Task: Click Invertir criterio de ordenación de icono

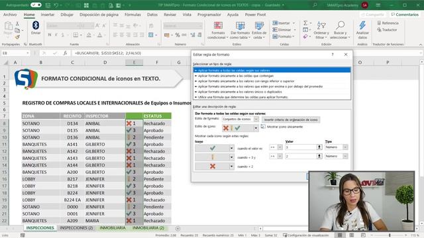Action: (x=291, y=120)
